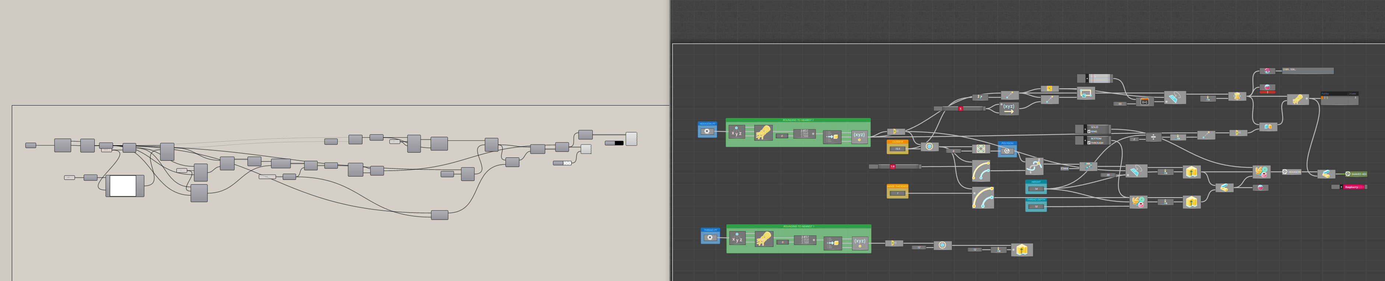Click the SHAVED HEX geometry parameter
The height and width of the screenshot is (281, 1385).
point(1356,174)
